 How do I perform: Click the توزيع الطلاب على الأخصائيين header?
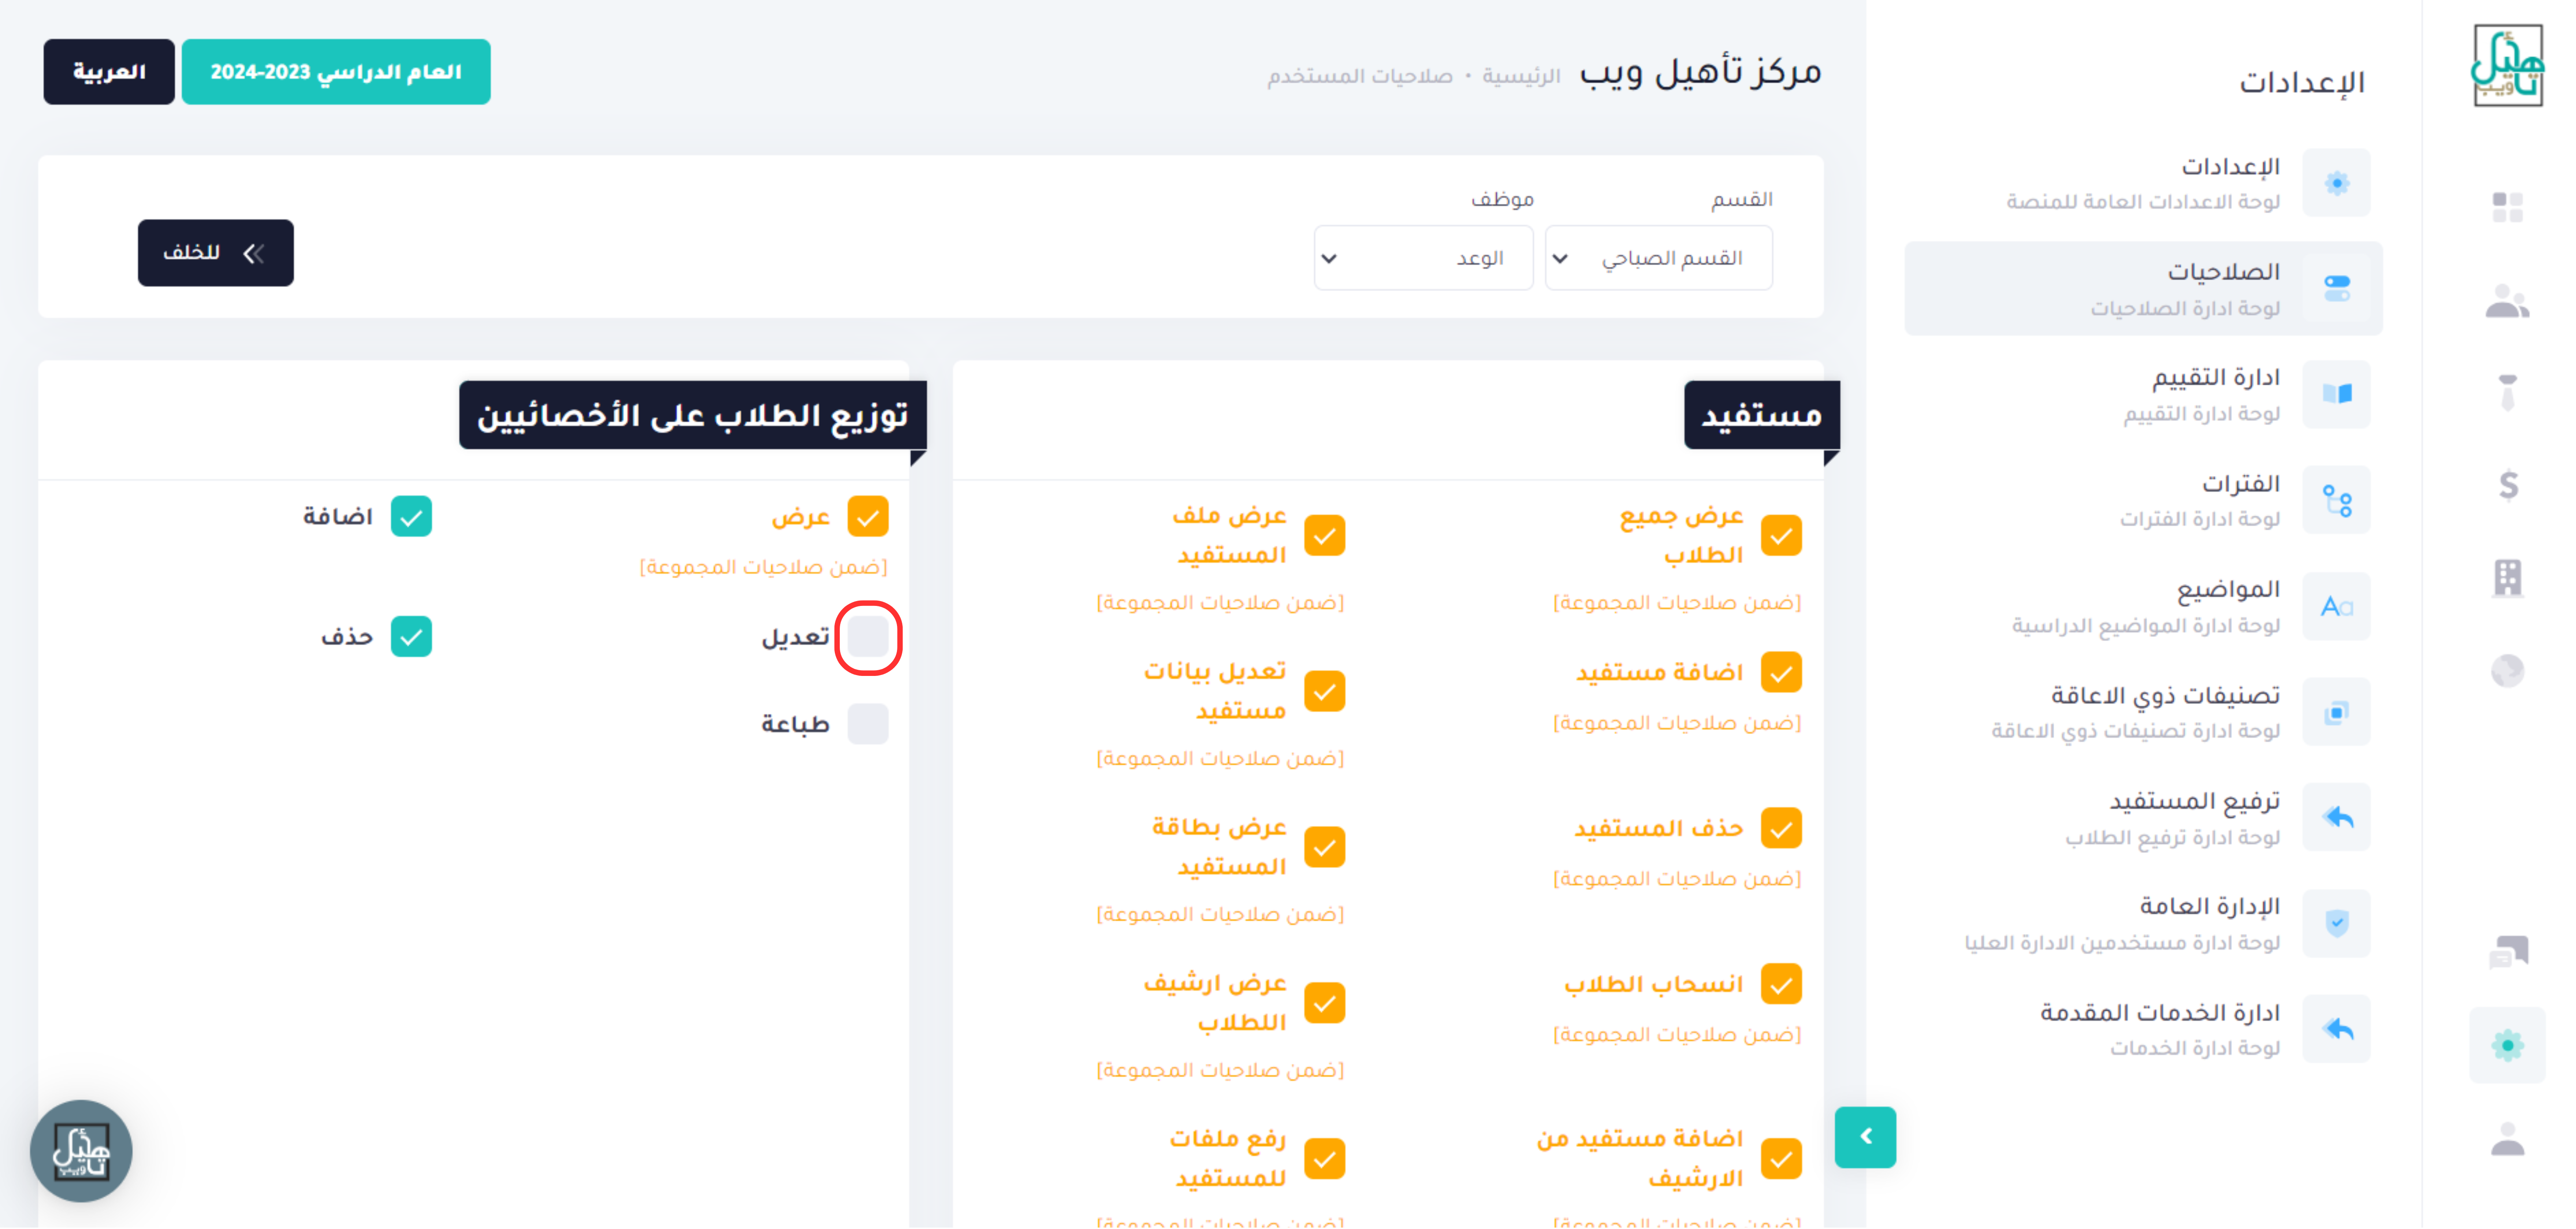[x=692, y=415]
